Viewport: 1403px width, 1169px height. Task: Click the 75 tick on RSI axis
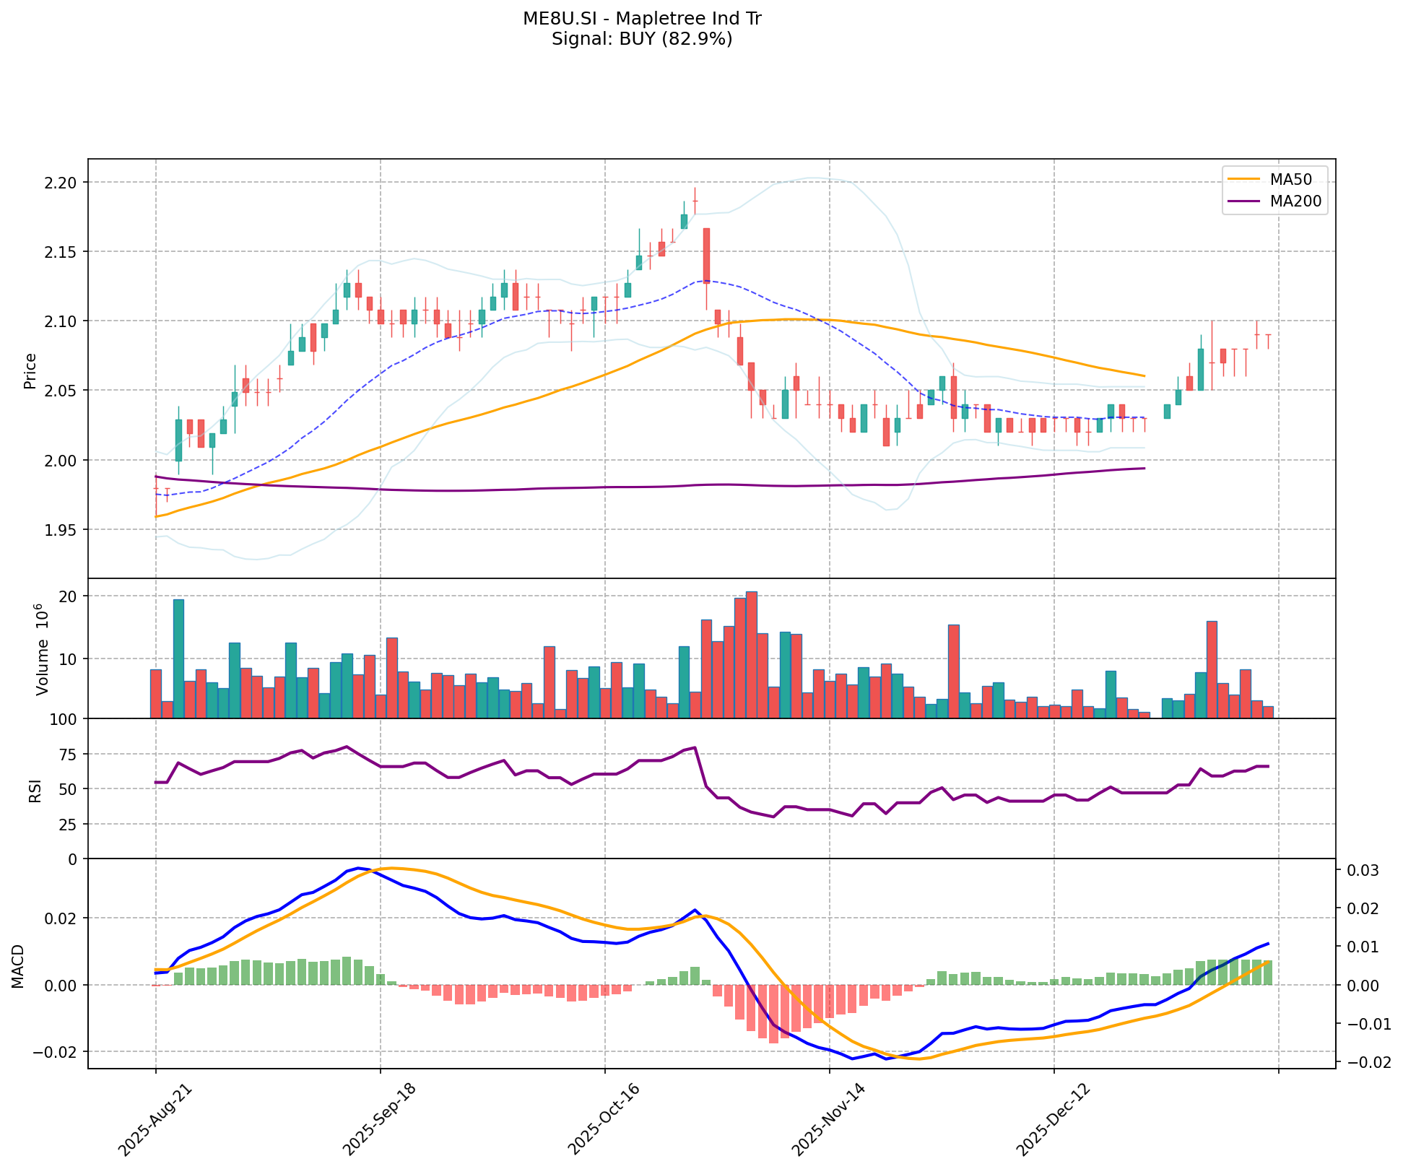[x=66, y=755]
